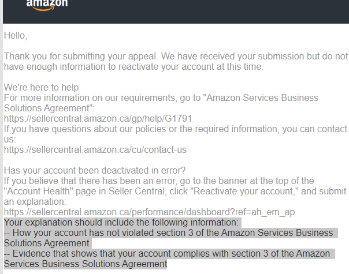Click the "If you have questions about our policies" line
Screen dimensions: 349x274
(x=176, y=129)
